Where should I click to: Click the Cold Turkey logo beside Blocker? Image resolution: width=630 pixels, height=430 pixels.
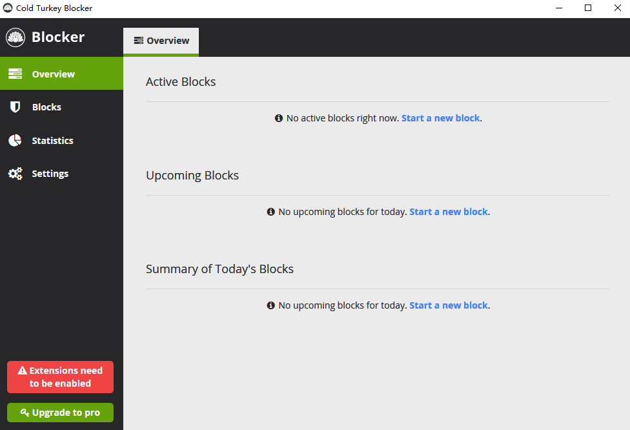click(15, 37)
